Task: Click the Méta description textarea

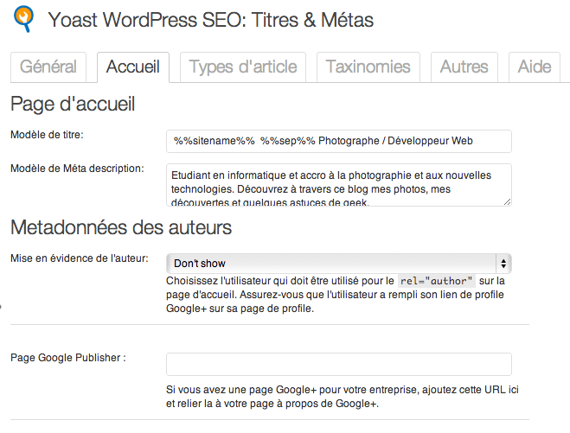Action: (x=339, y=185)
